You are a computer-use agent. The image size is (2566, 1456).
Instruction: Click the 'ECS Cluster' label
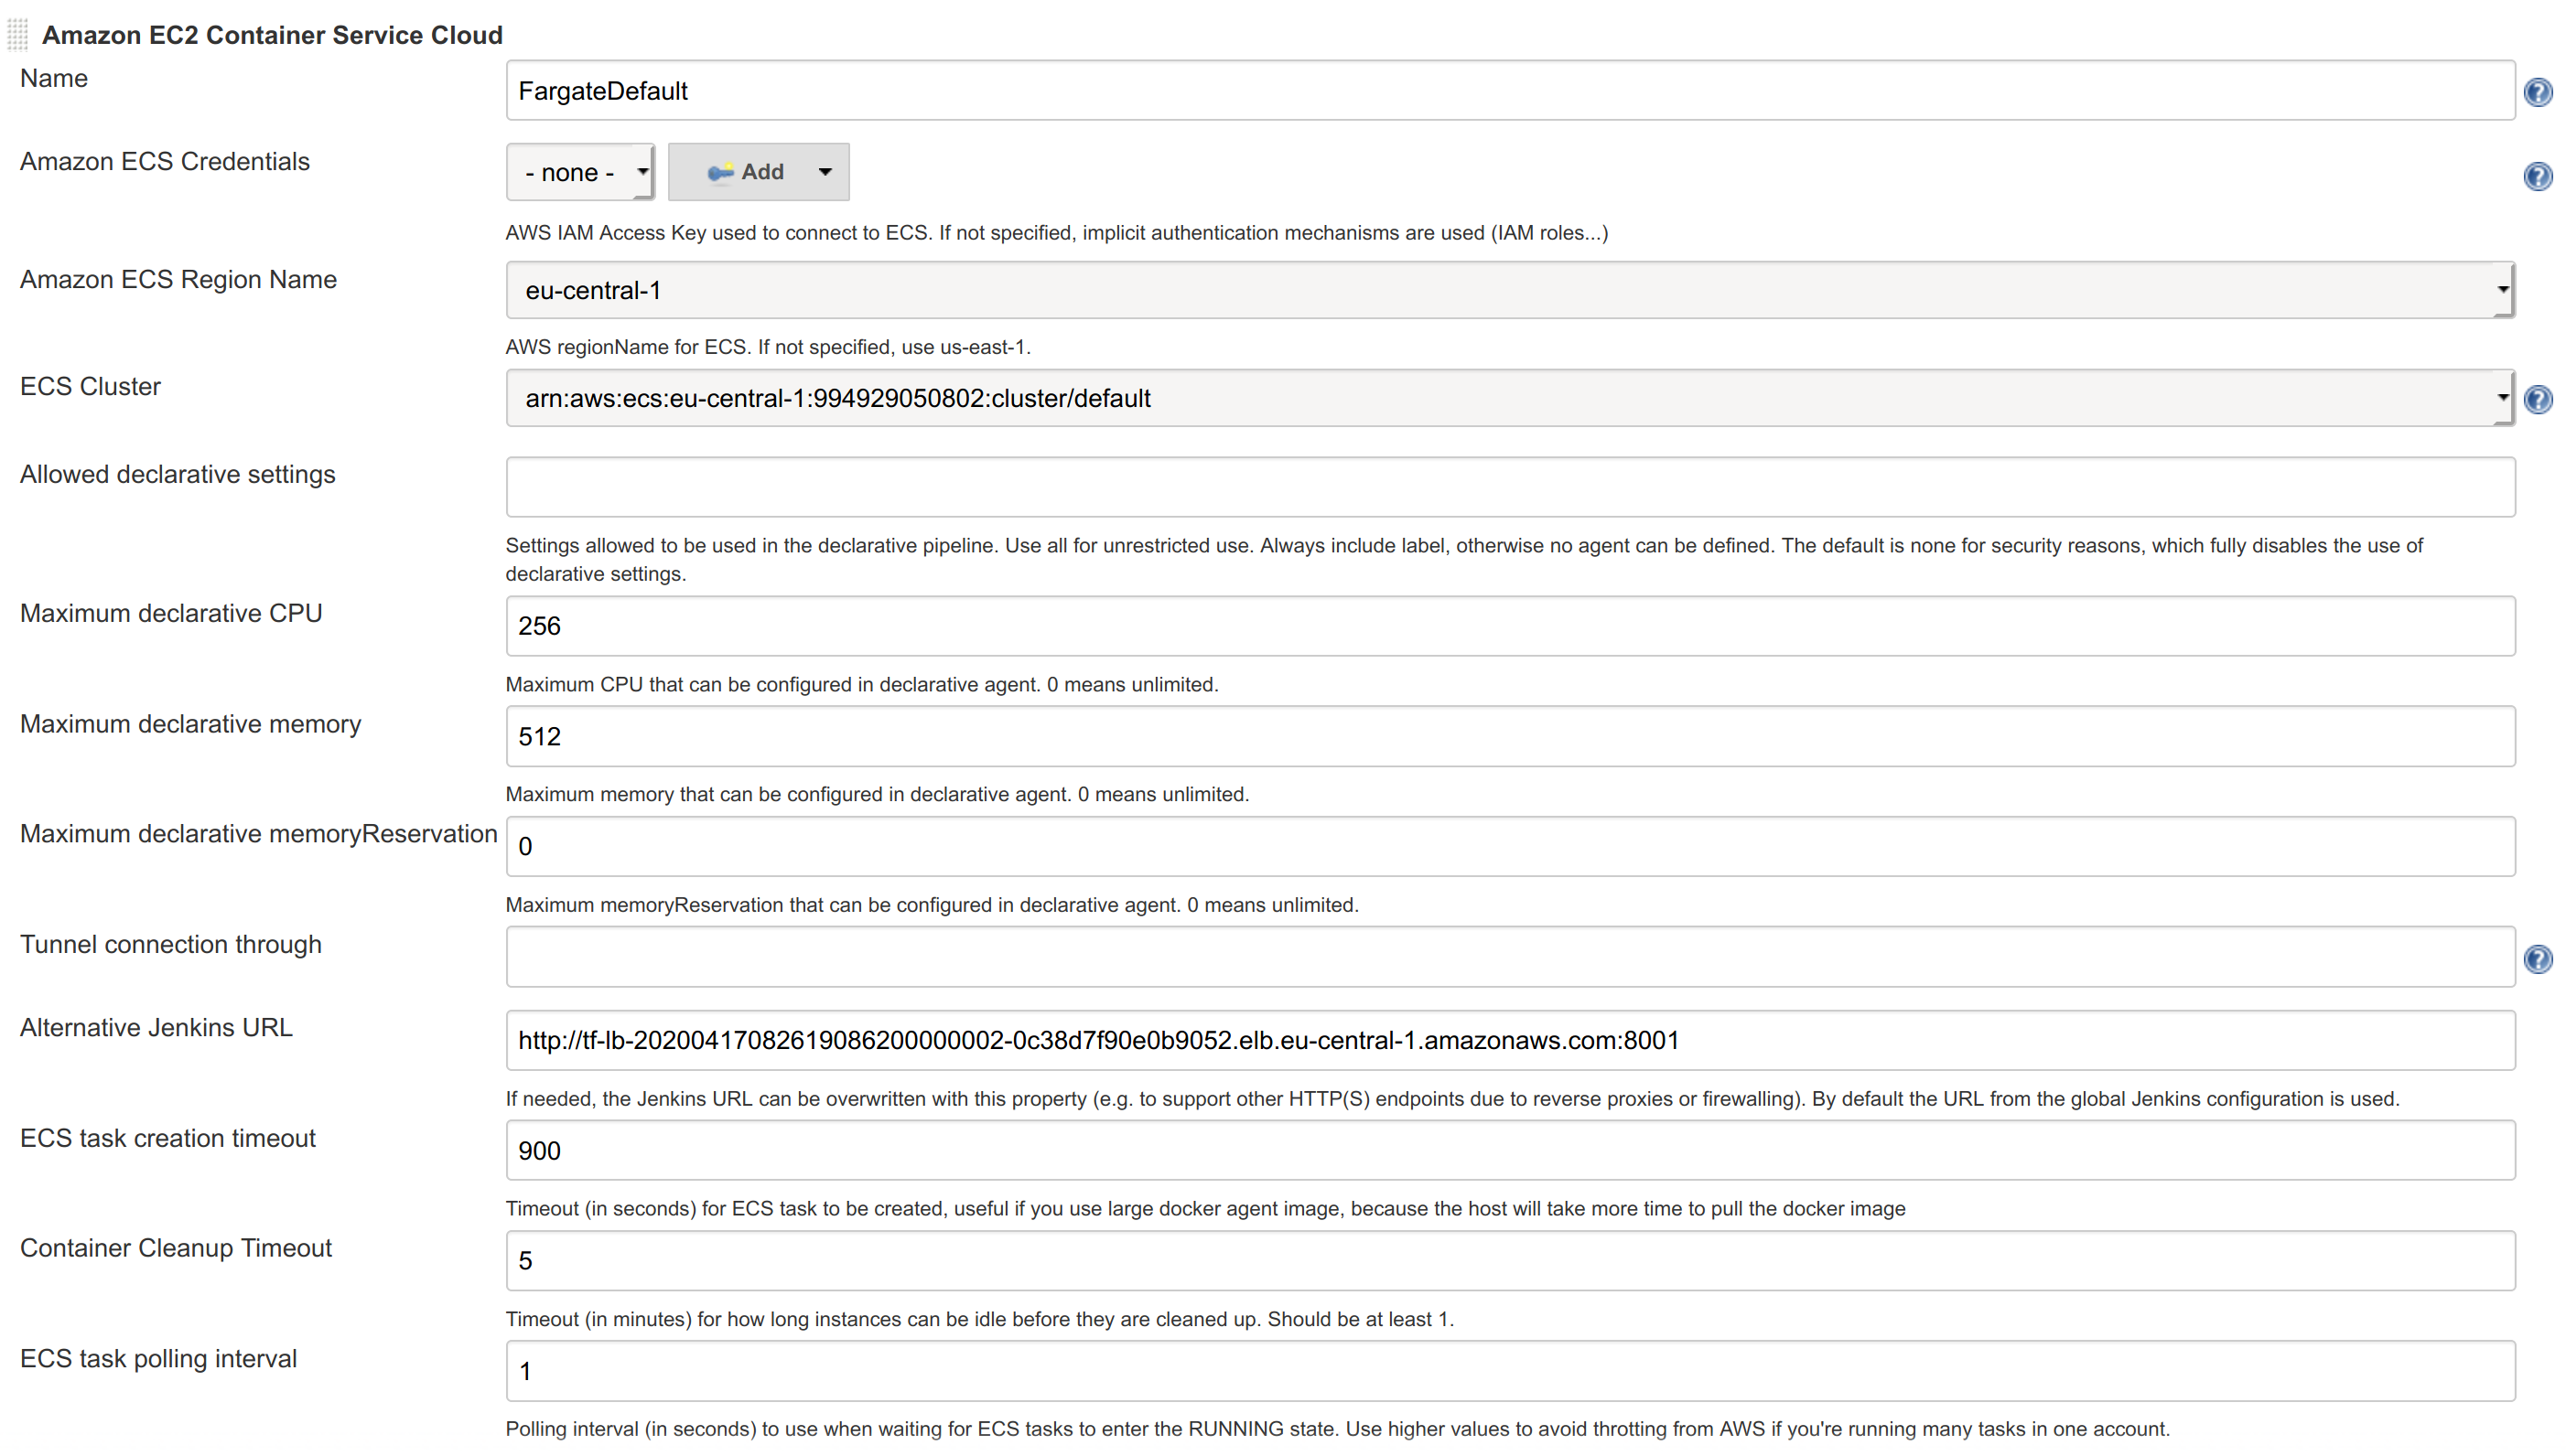tap(90, 386)
